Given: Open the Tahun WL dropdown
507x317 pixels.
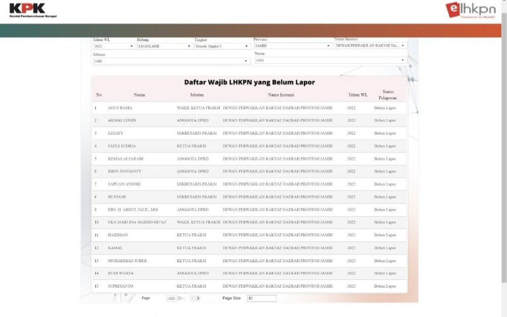Looking at the screenshot, I should click(x=114, y=46).
